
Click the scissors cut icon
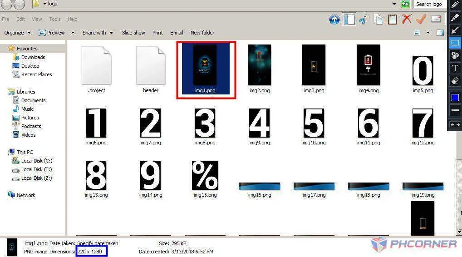364,20
